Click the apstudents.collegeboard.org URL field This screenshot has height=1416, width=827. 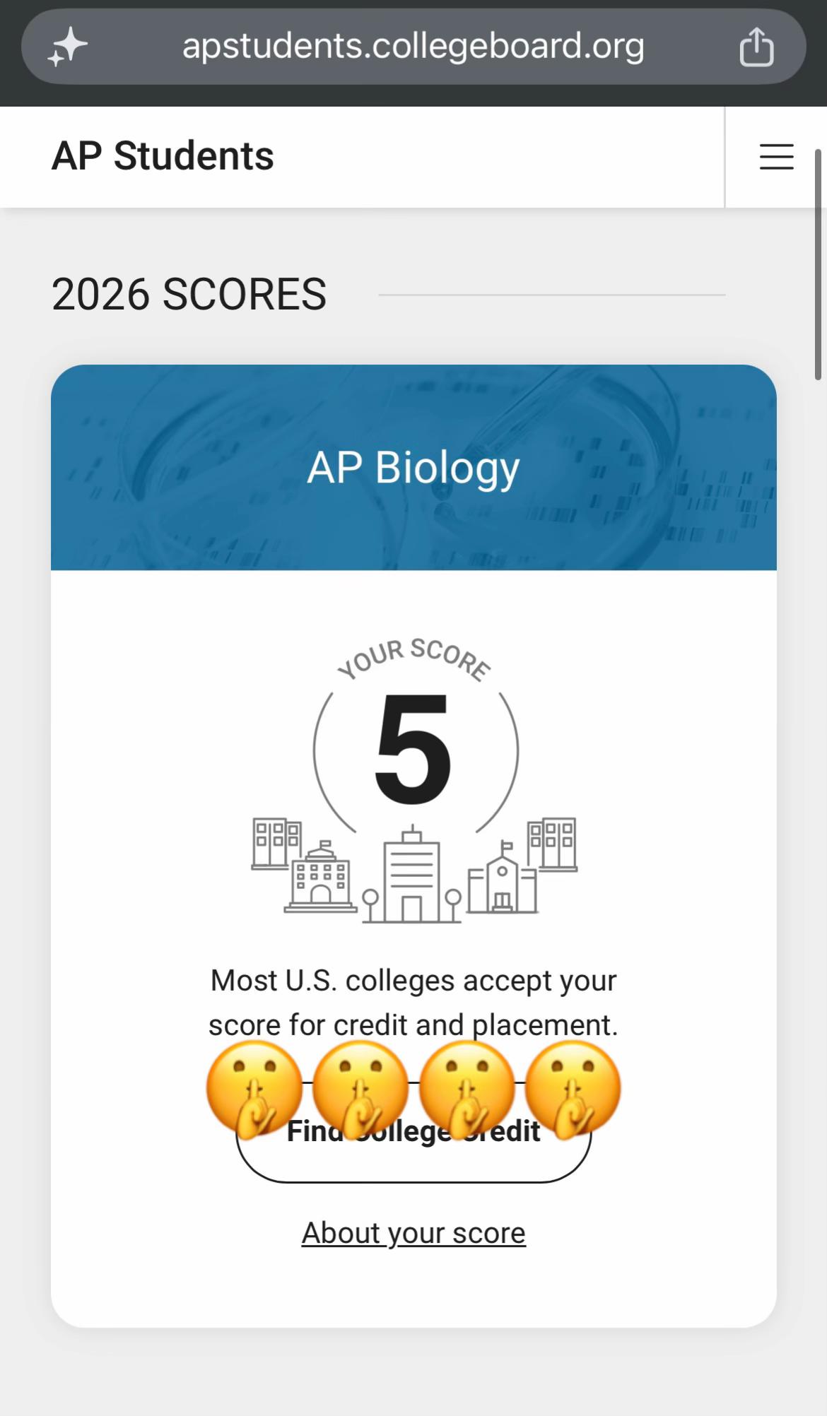(413, 47)
